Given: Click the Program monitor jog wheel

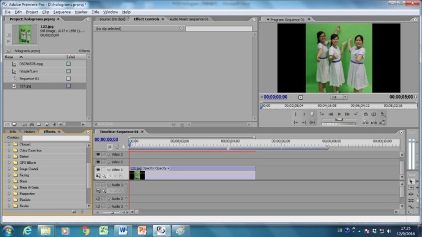Looking at the screenshot, I should click(339, 124).
